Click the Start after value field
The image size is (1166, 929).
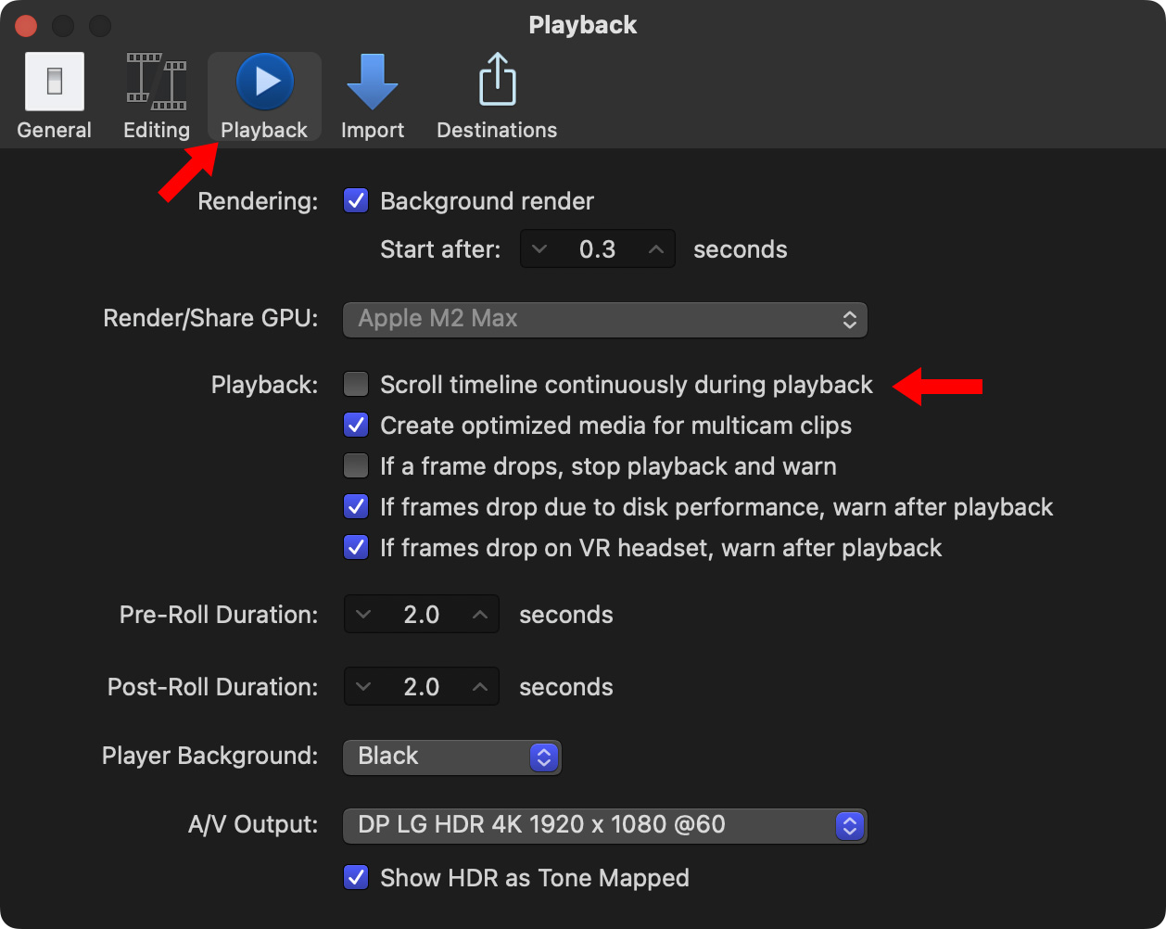tap(597, 250)
